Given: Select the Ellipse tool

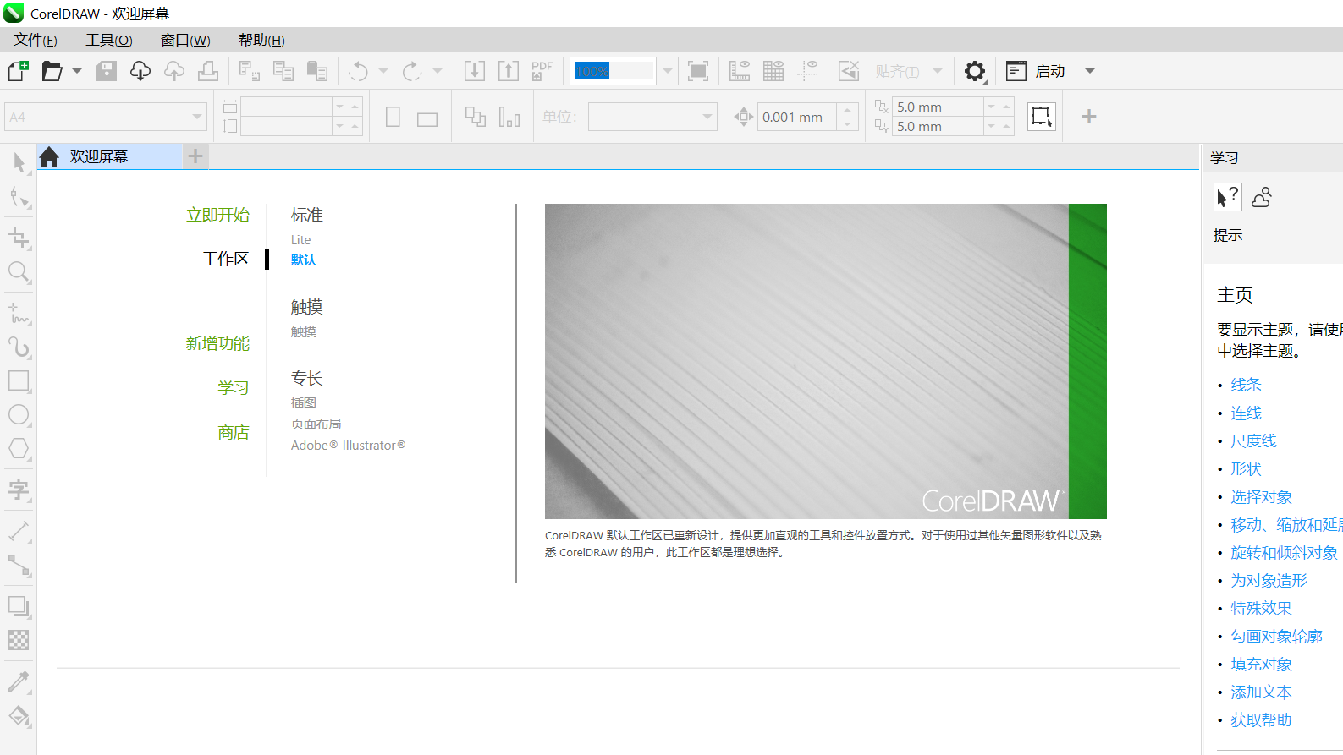Looking at the screenshot, I should [x=19, y=414].
